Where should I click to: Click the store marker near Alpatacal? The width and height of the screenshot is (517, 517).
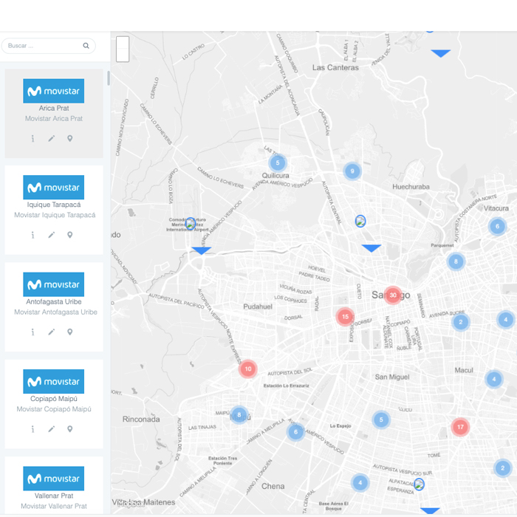click(419, 484)
